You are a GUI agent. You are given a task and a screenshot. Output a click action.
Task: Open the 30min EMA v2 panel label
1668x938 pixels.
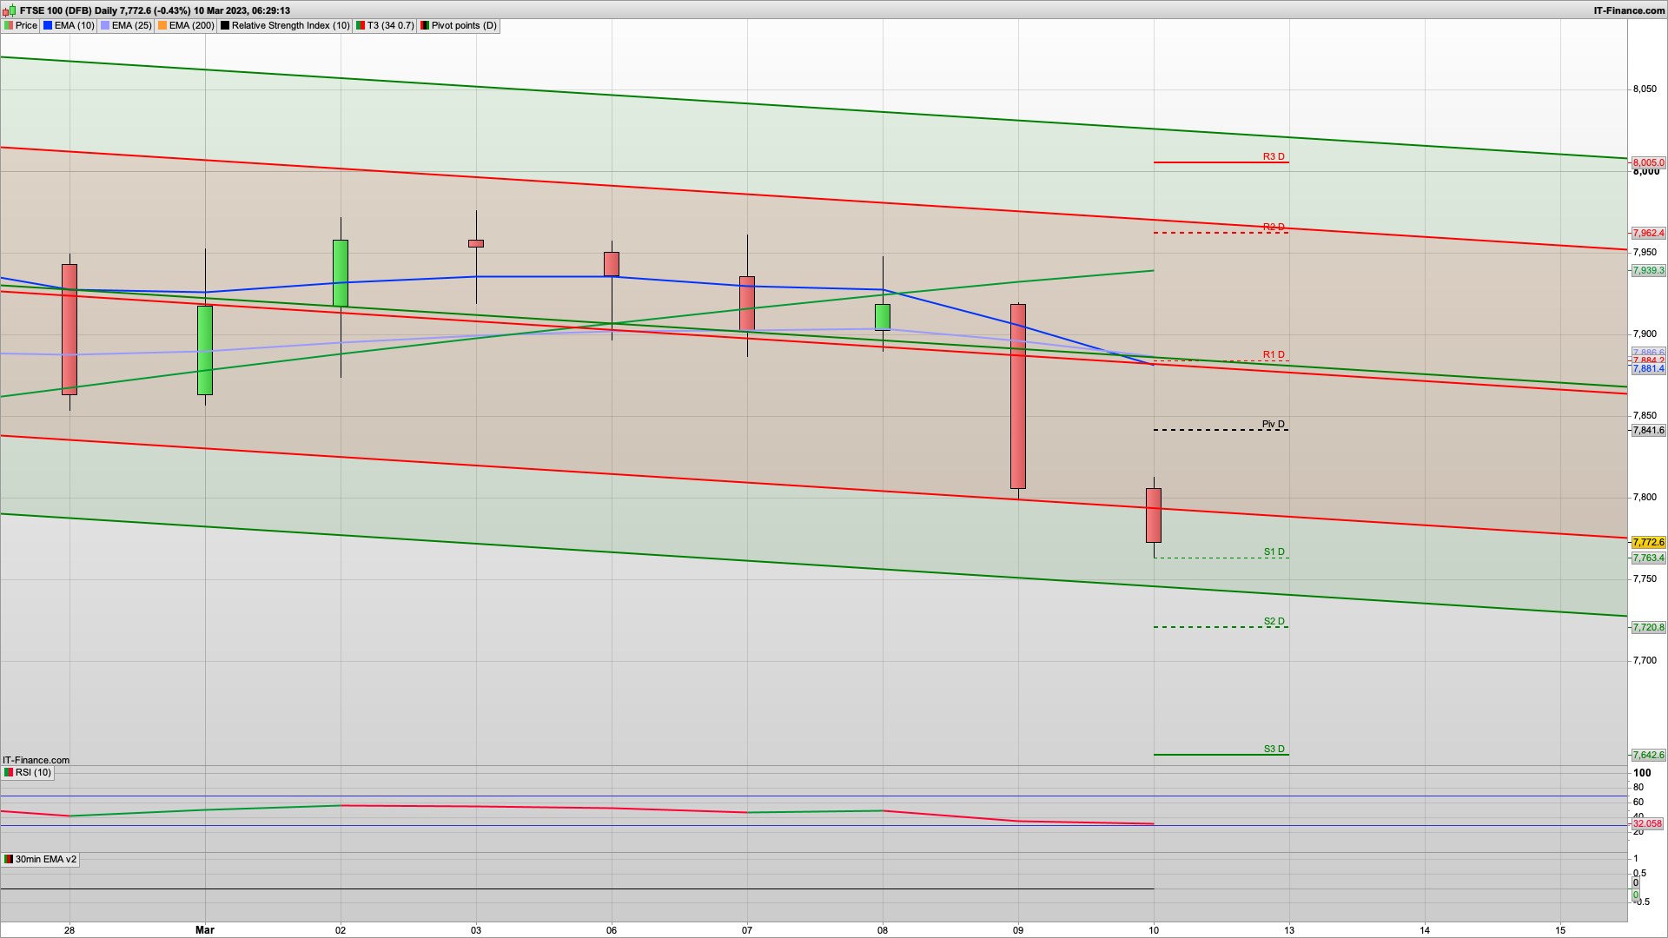click(45, 859)
